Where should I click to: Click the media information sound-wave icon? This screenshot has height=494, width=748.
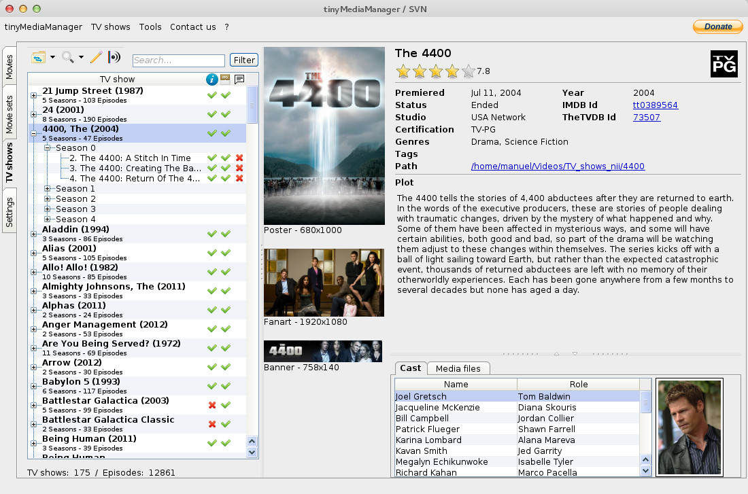114,57
